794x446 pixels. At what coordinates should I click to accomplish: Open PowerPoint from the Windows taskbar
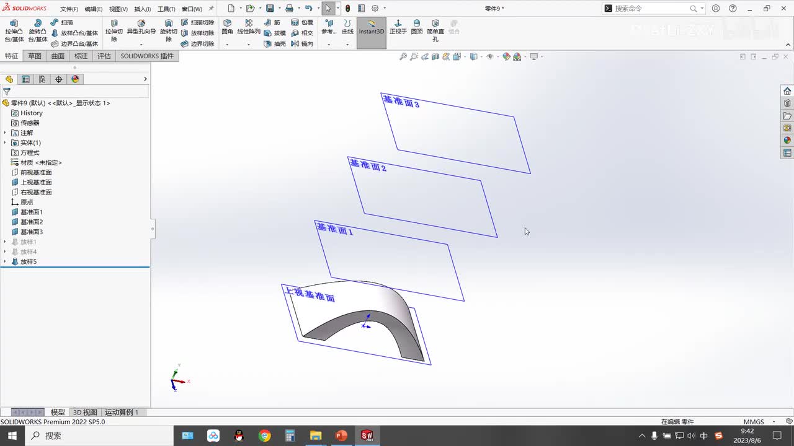point(341,435)
